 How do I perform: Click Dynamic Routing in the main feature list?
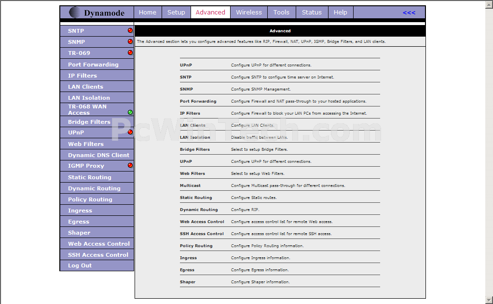[199, 210]
